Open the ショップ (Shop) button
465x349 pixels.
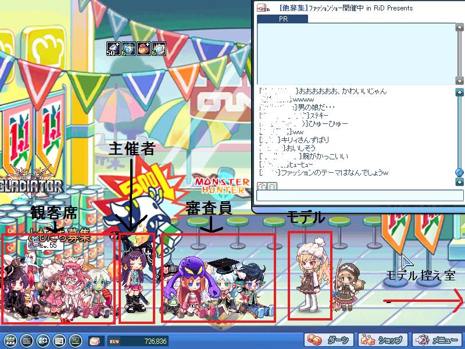tap(384, 340)
